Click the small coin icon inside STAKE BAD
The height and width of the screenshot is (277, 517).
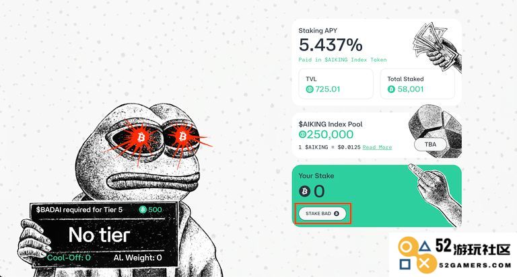[x=337, y=213]
